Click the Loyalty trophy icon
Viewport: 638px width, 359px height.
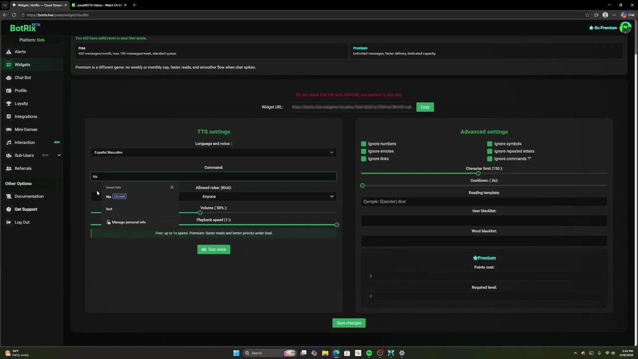click(x=8, y=104)
